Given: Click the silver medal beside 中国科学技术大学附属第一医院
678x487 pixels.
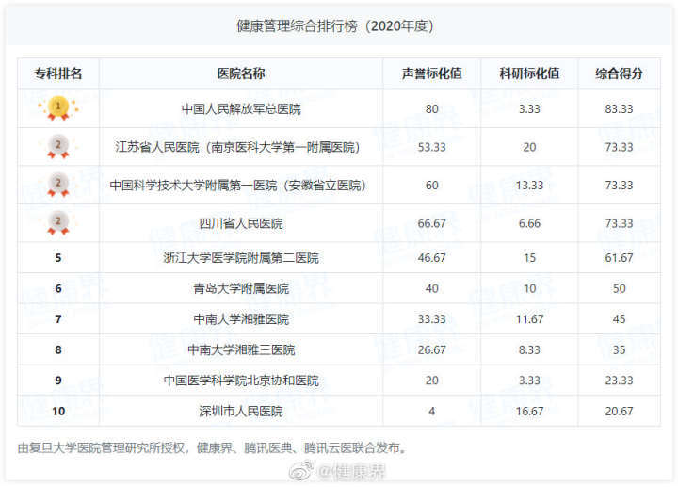Looking at the screenshot, I should click(x=58, y=185).
